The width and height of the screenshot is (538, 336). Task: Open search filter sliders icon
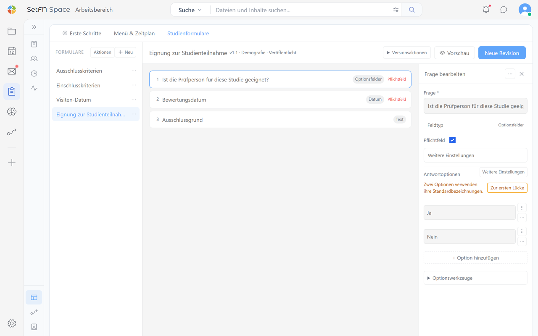point(396,10)
